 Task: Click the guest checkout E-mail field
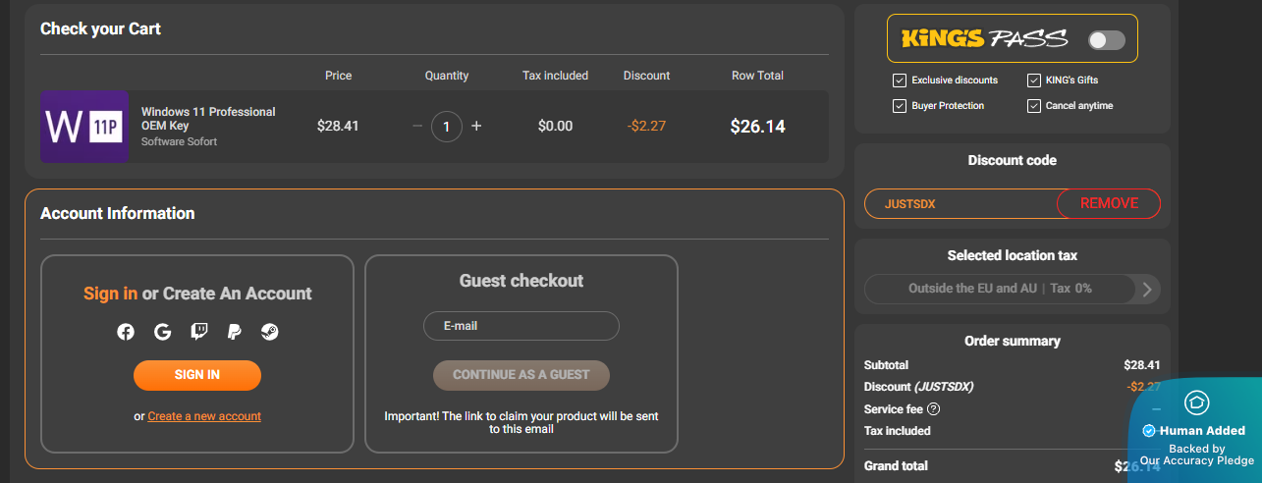[521, 326]
